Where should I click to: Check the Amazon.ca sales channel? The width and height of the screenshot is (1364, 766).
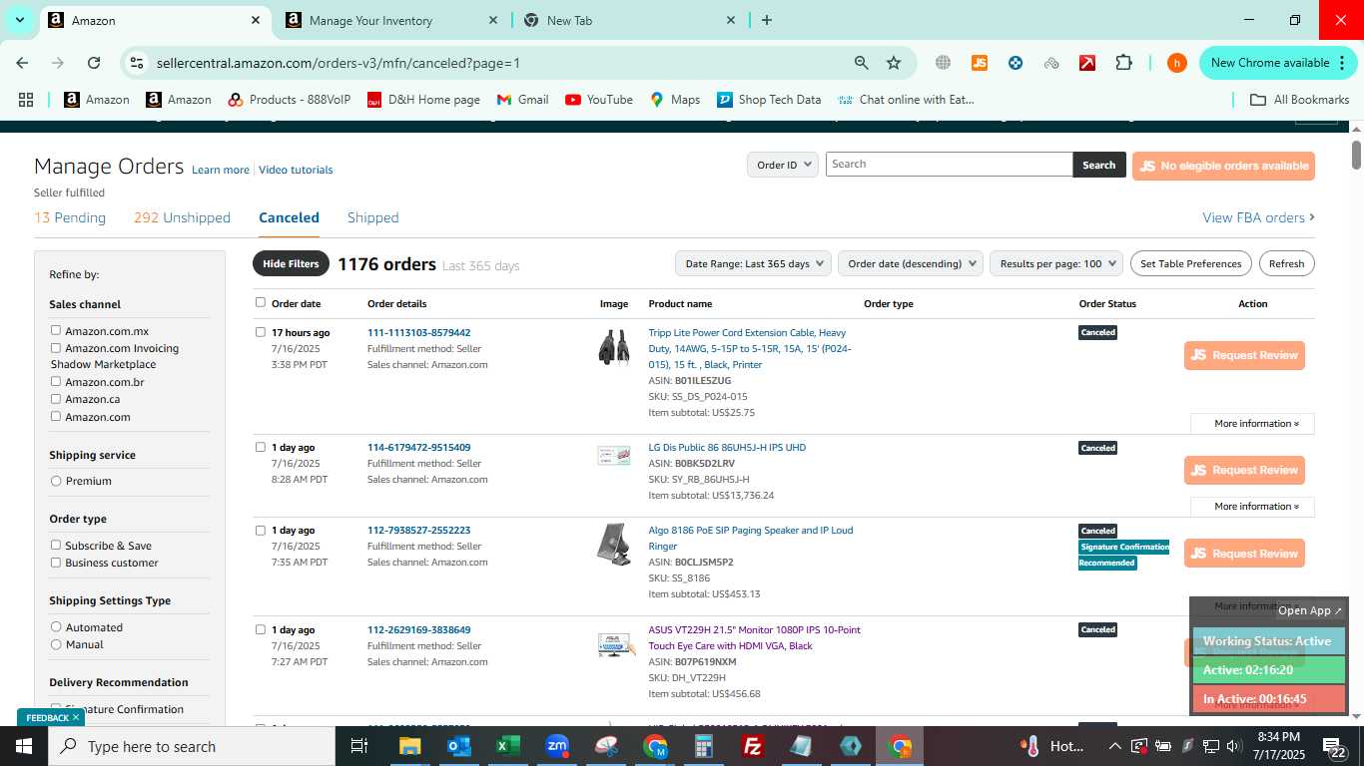(x=56, y=399)
